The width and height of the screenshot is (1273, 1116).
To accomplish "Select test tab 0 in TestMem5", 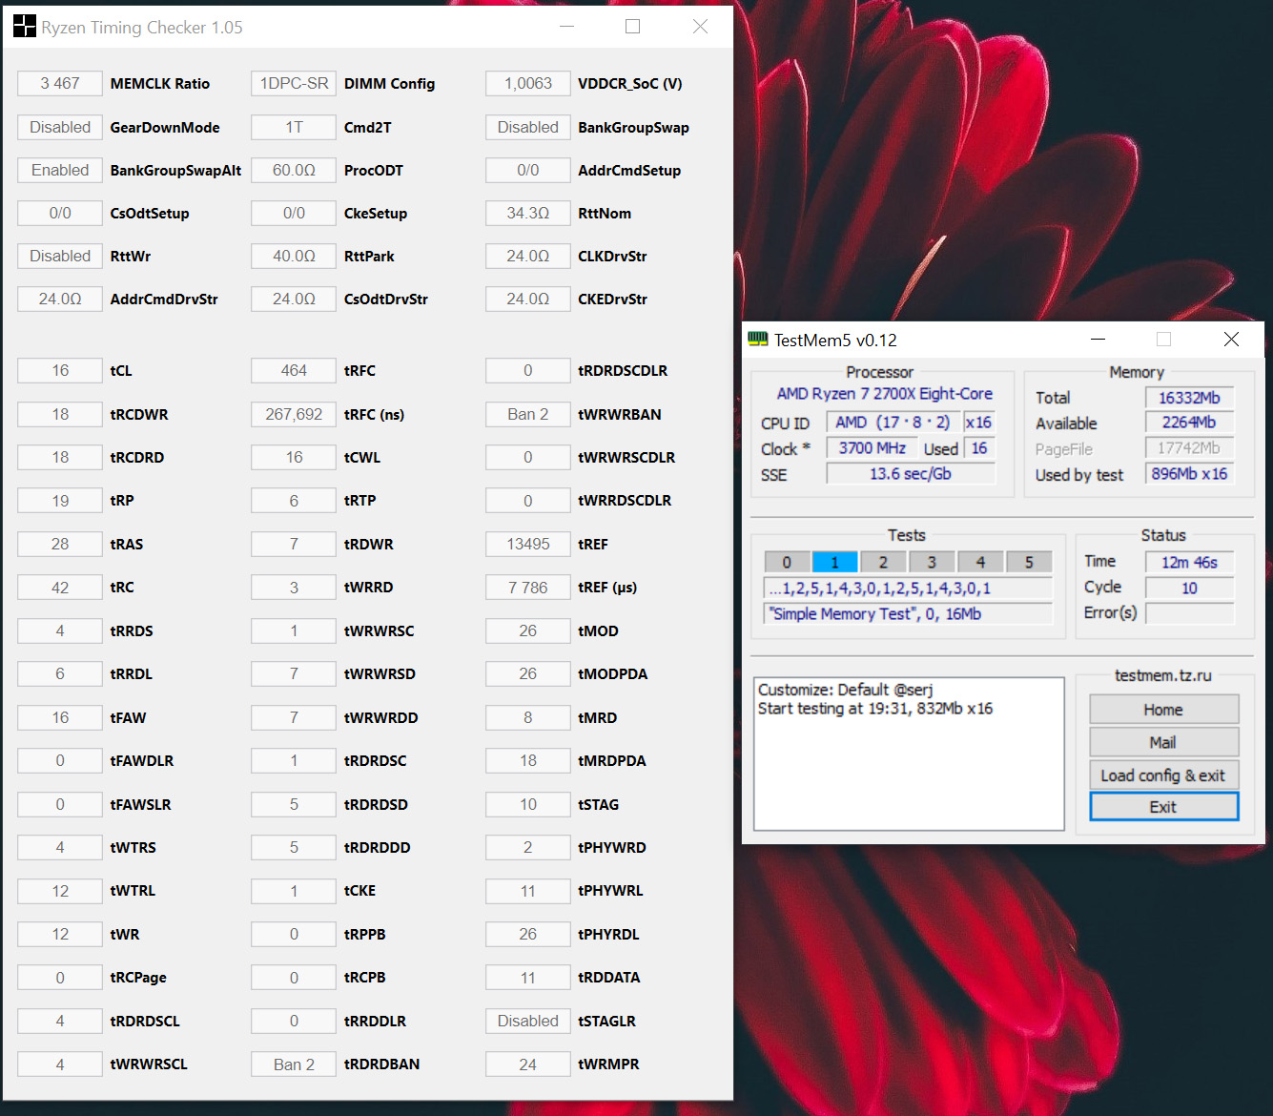I will [x=787, y=562].
